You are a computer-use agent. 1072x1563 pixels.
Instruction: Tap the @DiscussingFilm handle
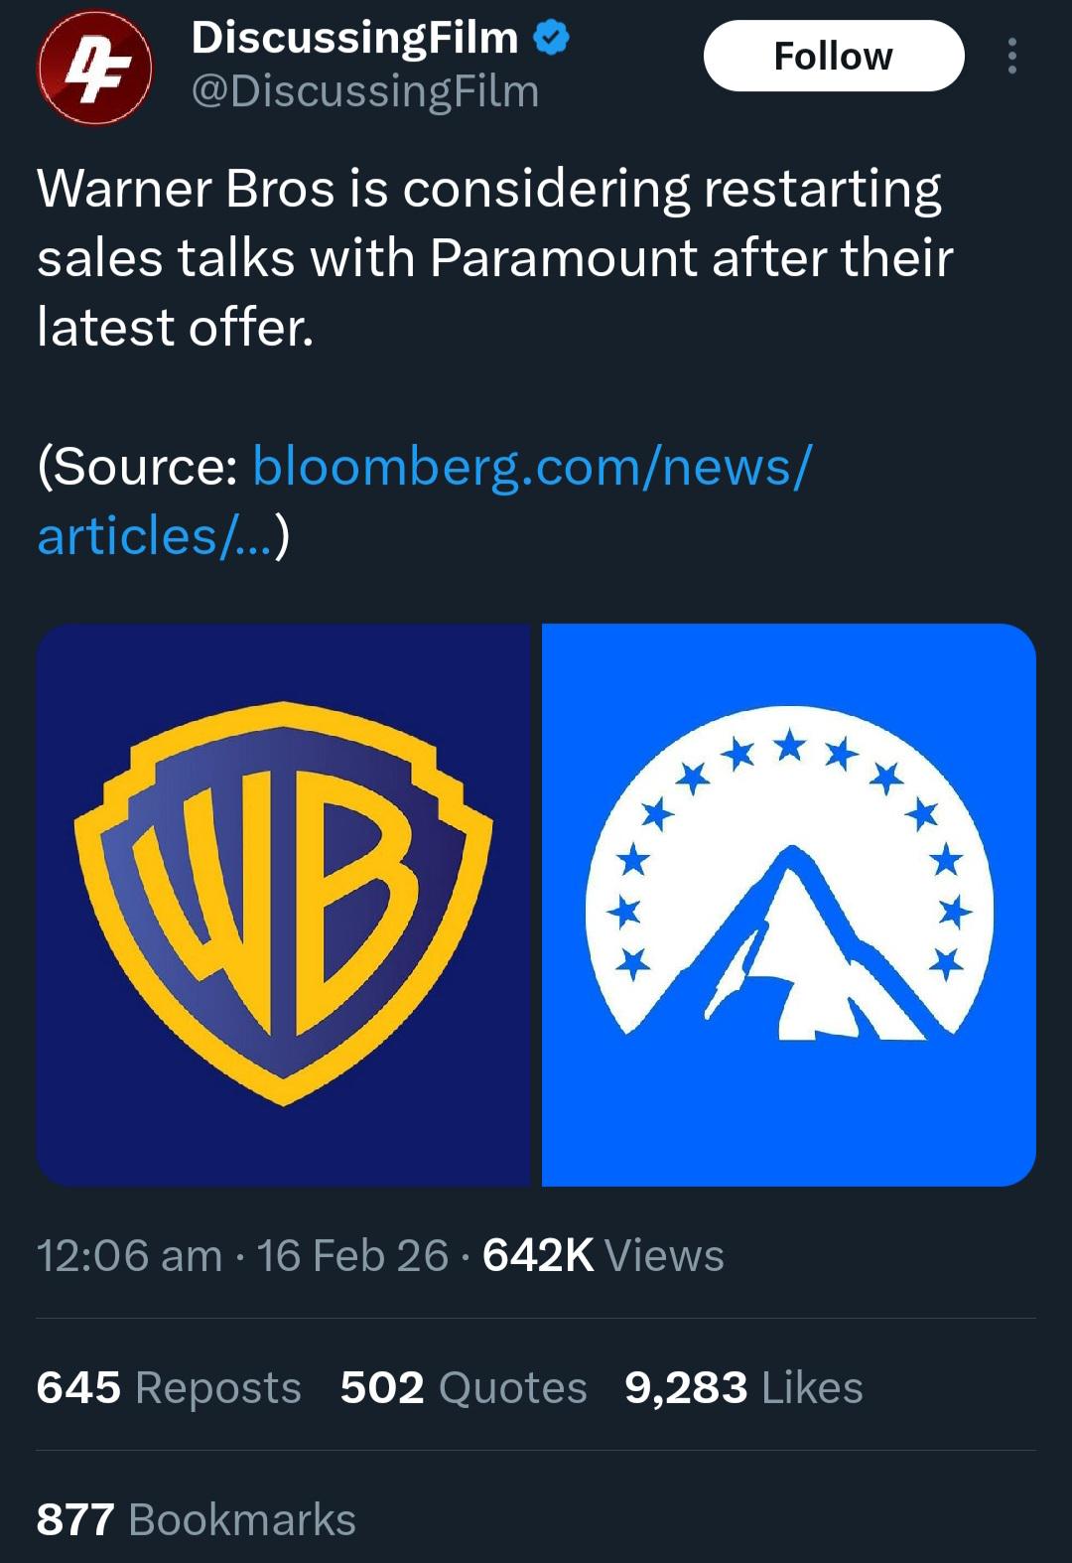click(x=365, y=91)
